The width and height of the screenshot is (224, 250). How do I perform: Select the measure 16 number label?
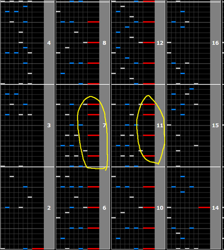[216, 43]
